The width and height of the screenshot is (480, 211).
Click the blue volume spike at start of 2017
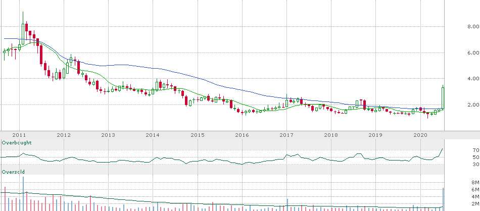point(287,205)
